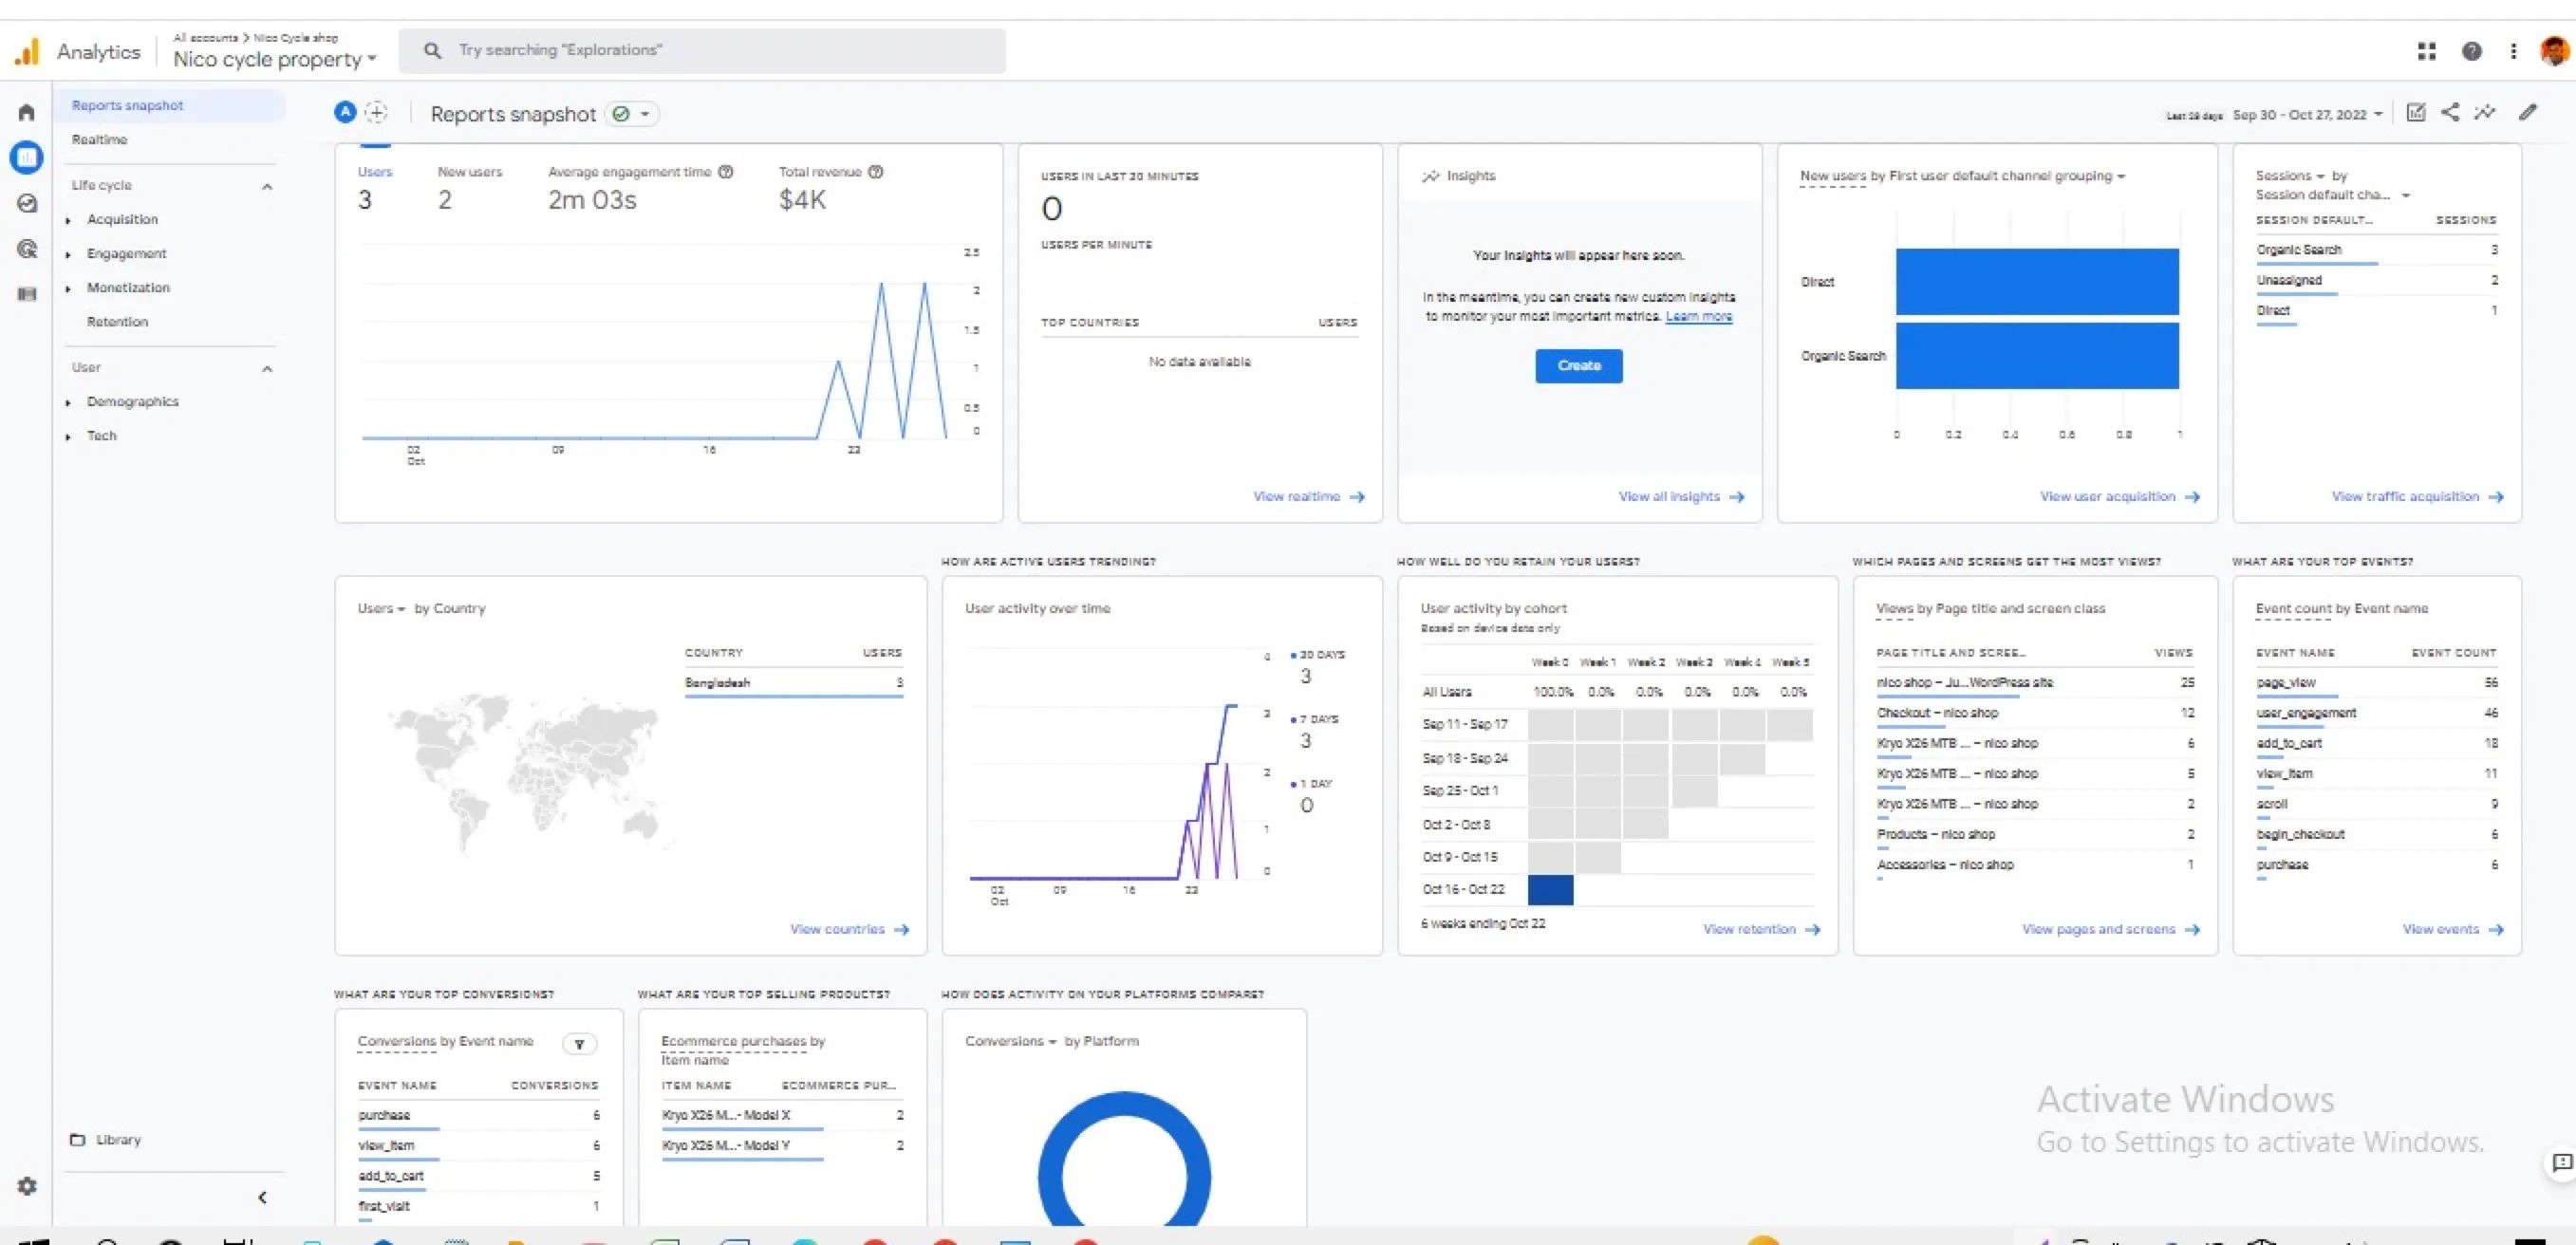Click the account profile avatar
2576x1245 pixels.
click(x=2554, y=51)
